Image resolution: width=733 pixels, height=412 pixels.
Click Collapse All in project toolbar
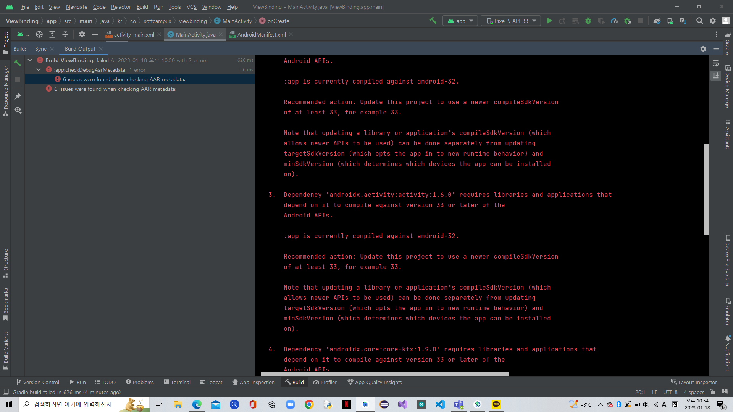(x=65, y=34)
